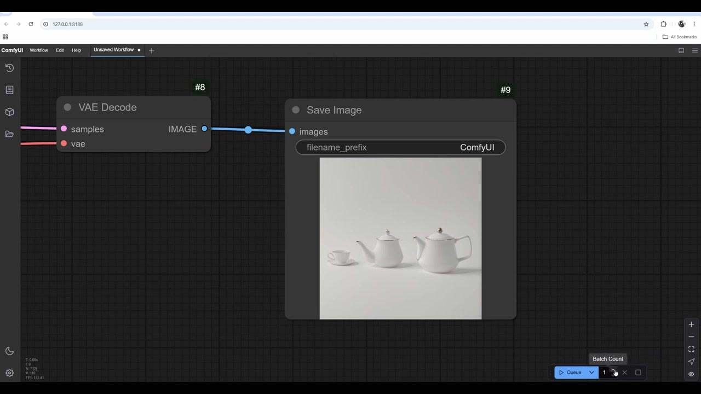Open the queue history sidebar panel

[9, 68]
